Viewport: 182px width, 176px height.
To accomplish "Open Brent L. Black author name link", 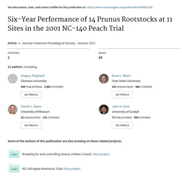I will 121,76.
